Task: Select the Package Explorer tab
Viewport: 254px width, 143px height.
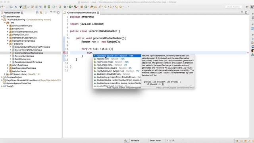Action: 12,12
